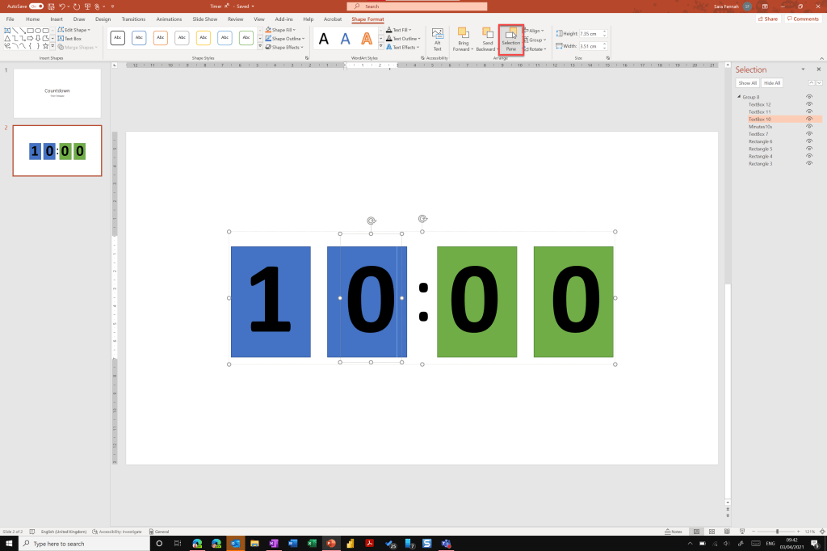
Task: Switch to the Animations tab
Action: coord(169,19)
